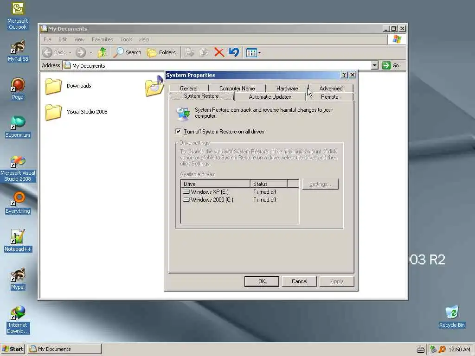Open the Microsoft Outlook desktop icon

click(18, 16)
